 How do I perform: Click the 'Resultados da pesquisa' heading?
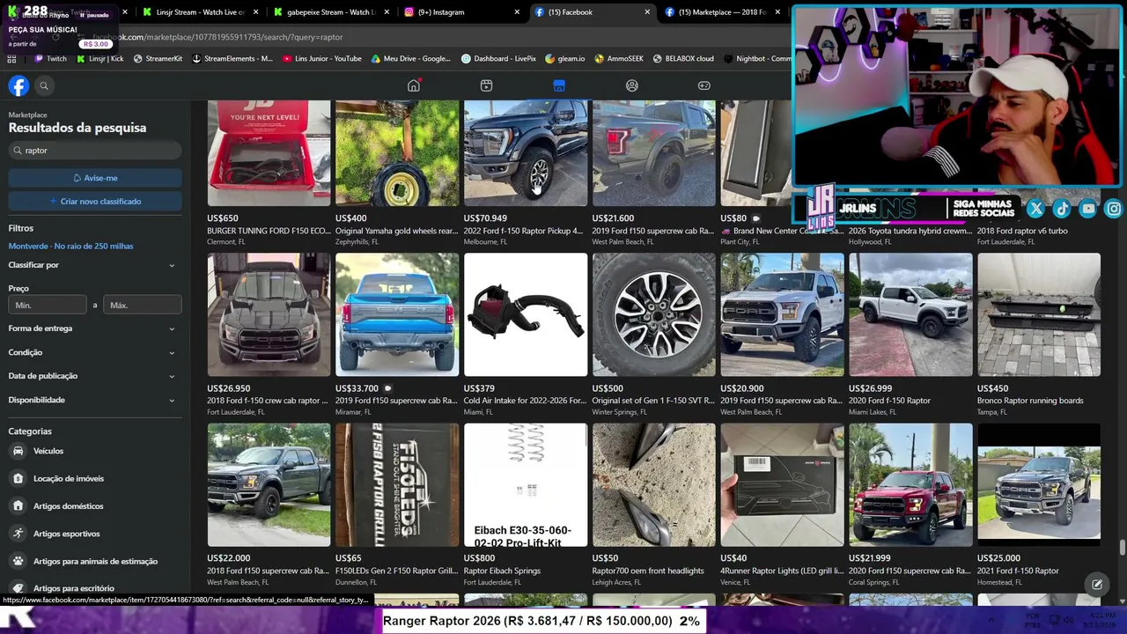(77, 128)
